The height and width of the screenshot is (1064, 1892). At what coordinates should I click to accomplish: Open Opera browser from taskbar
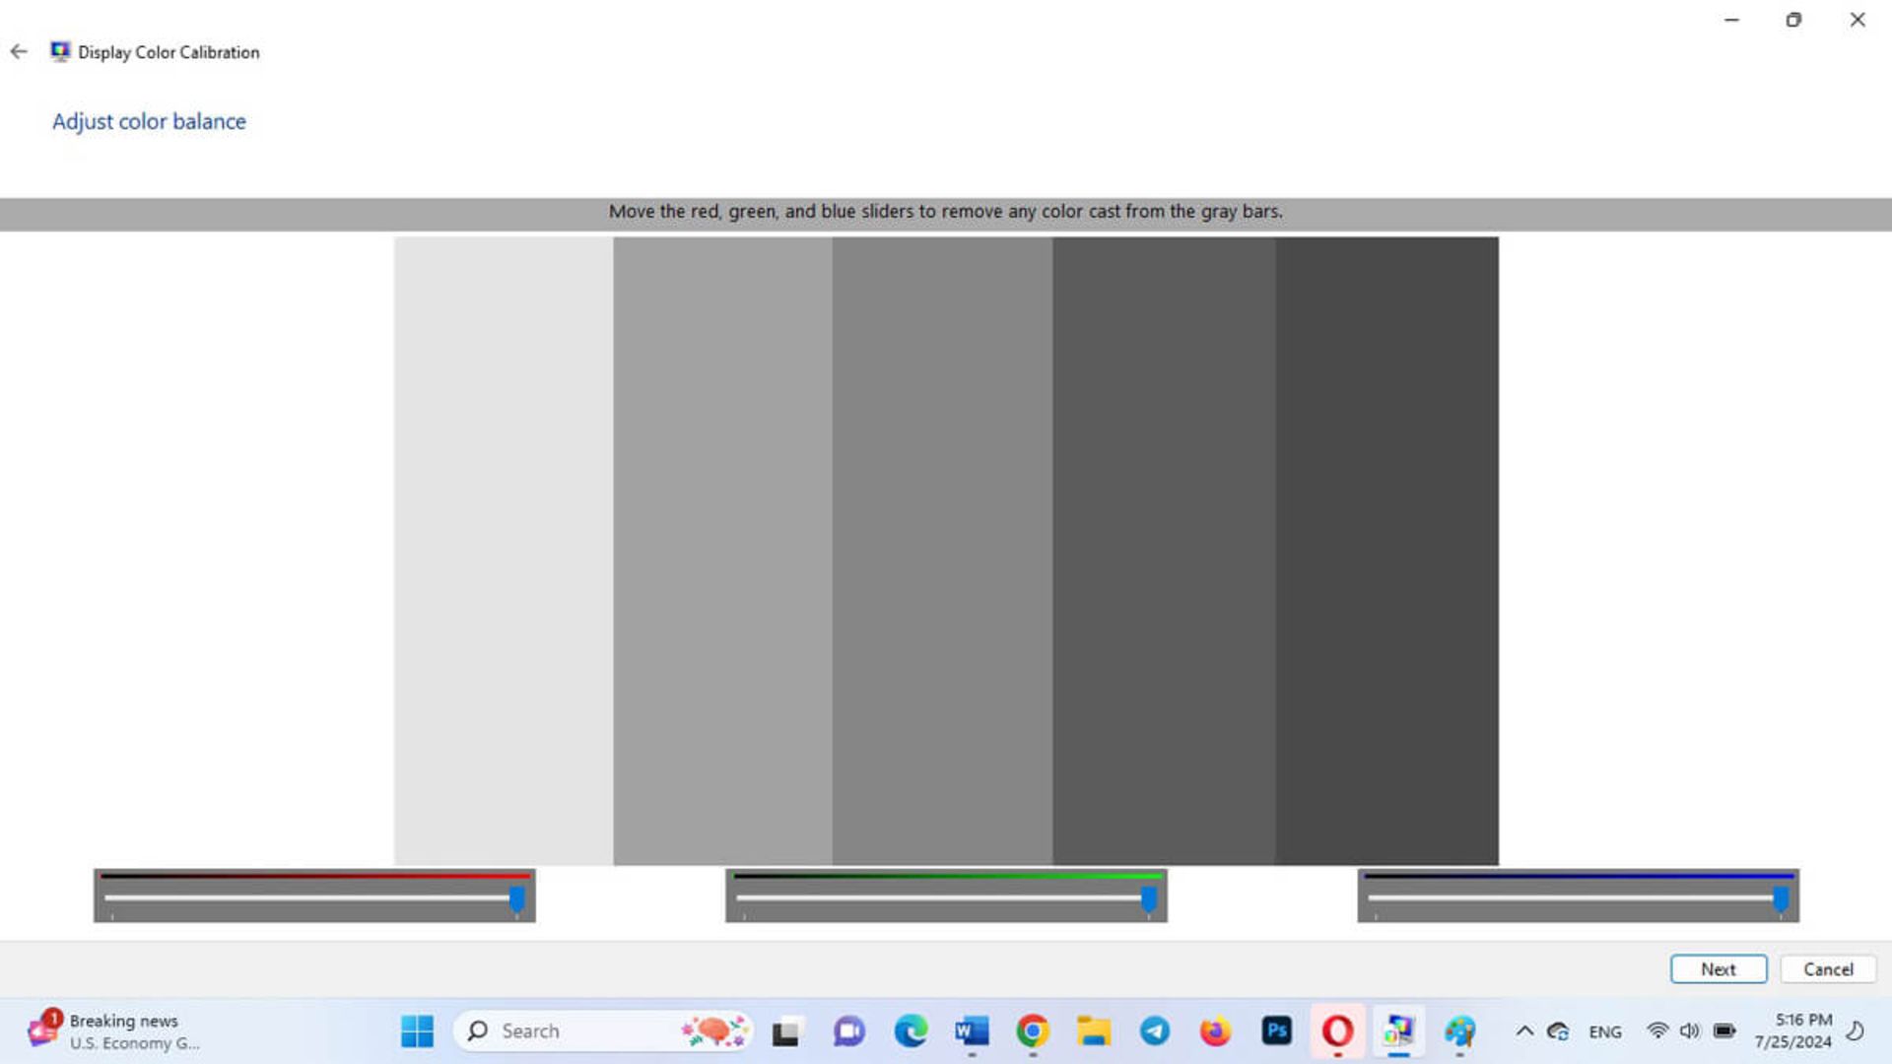(1336, 1031)
